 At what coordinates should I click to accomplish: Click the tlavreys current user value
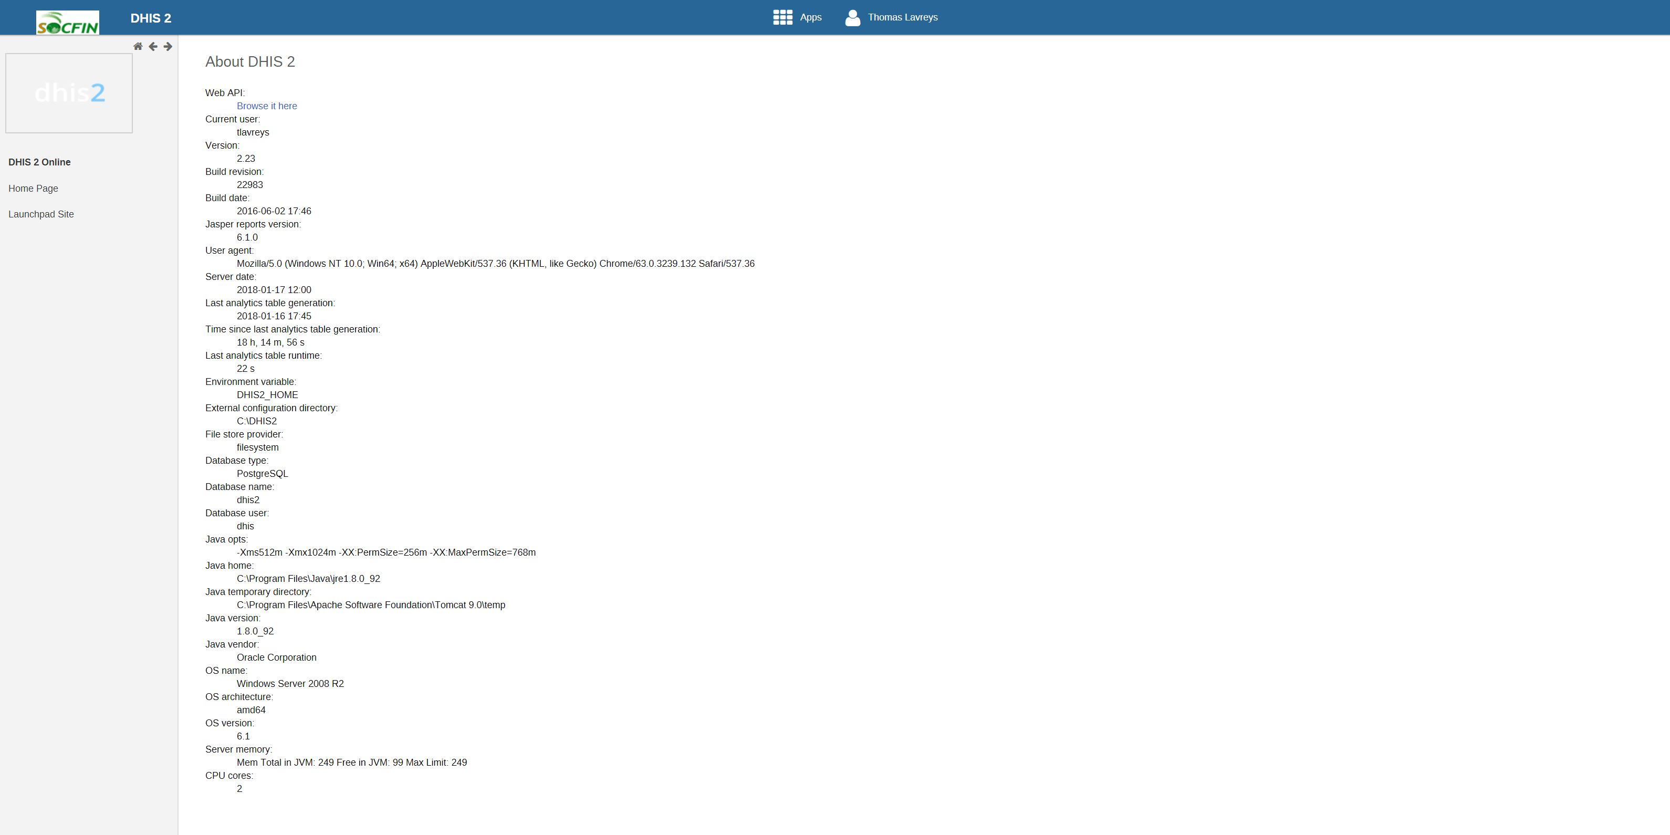point(253,132)
